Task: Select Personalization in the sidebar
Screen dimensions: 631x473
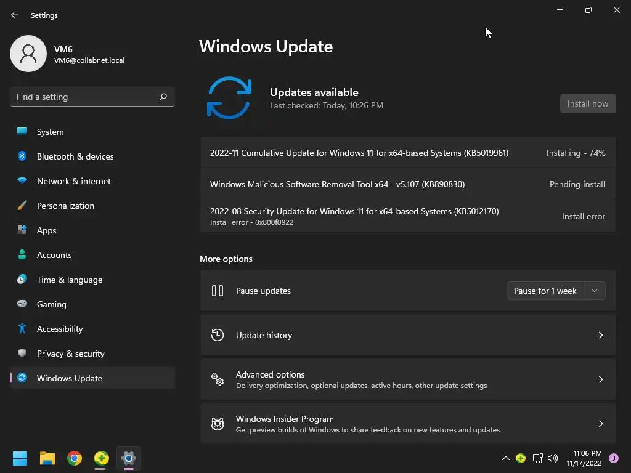Action: tap(92, 206)
